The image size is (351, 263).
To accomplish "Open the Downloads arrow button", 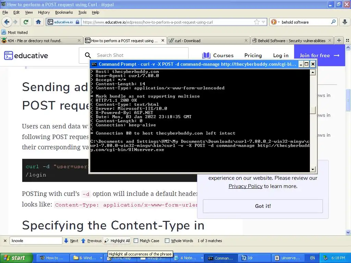I will click(x=345, y=22).
